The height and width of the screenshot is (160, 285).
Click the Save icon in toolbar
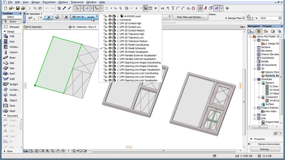(x=18, y=8)
